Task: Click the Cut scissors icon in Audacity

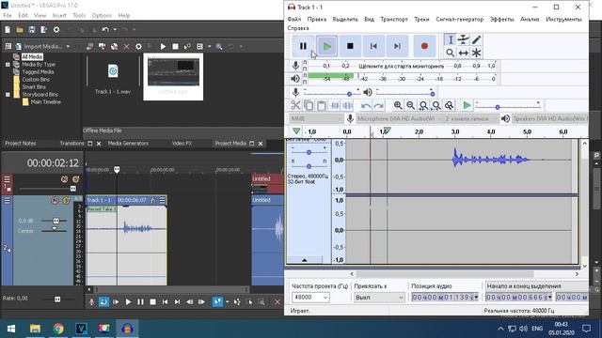Action: tap(295, 105)
